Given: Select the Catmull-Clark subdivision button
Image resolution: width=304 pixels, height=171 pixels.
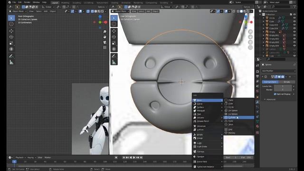Looking at the screenshot, I should coord(270,82).
